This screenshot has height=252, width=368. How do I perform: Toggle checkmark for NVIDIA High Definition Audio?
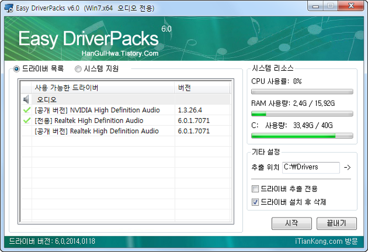coord(27,110)
